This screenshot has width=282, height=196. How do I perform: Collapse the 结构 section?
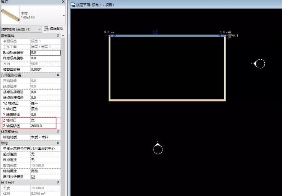(58, 143)
